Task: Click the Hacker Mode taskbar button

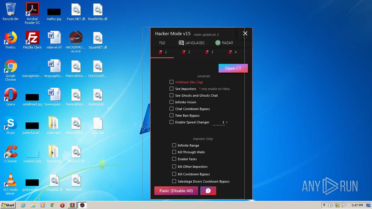Action: [82, 205]
